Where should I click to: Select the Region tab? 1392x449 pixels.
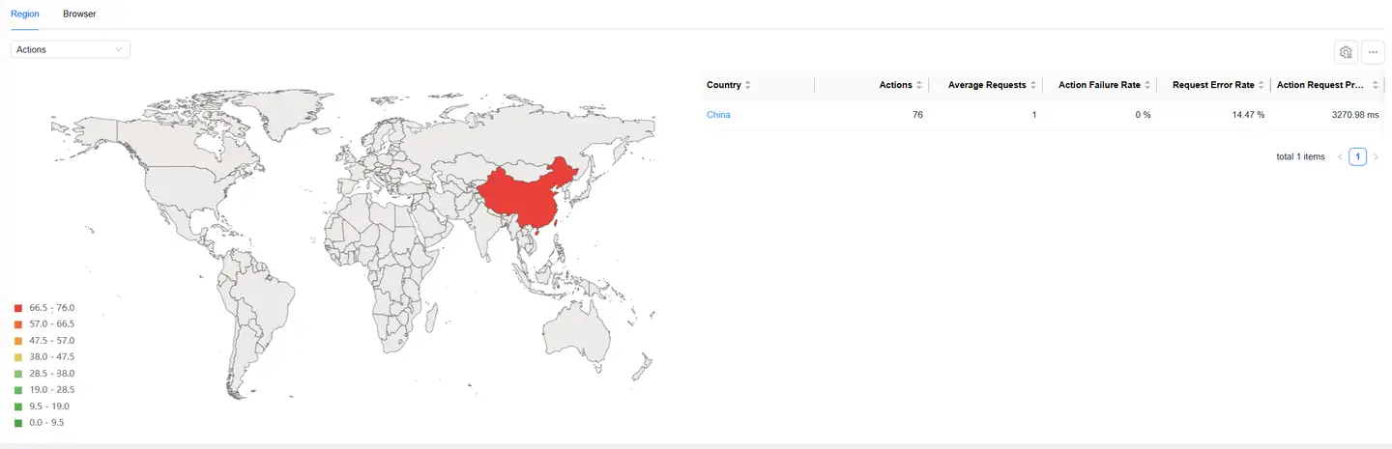click(24, 14)
